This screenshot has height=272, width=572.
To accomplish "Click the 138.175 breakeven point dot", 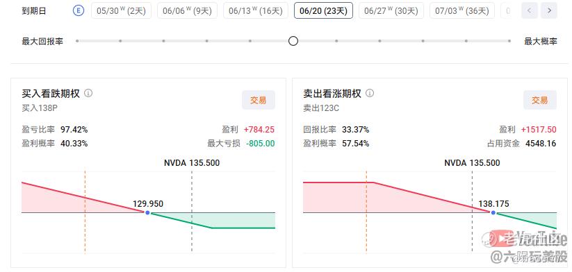I will pos(493,212).
